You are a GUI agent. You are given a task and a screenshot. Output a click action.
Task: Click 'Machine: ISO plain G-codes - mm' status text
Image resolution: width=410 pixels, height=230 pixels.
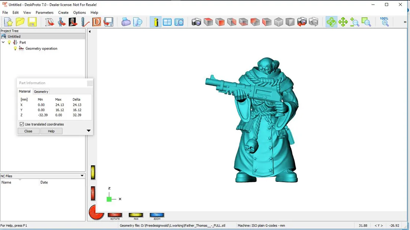click(261, 225)
